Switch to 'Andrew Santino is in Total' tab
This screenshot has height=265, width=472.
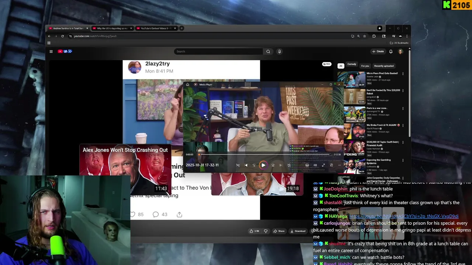point(69,28)
